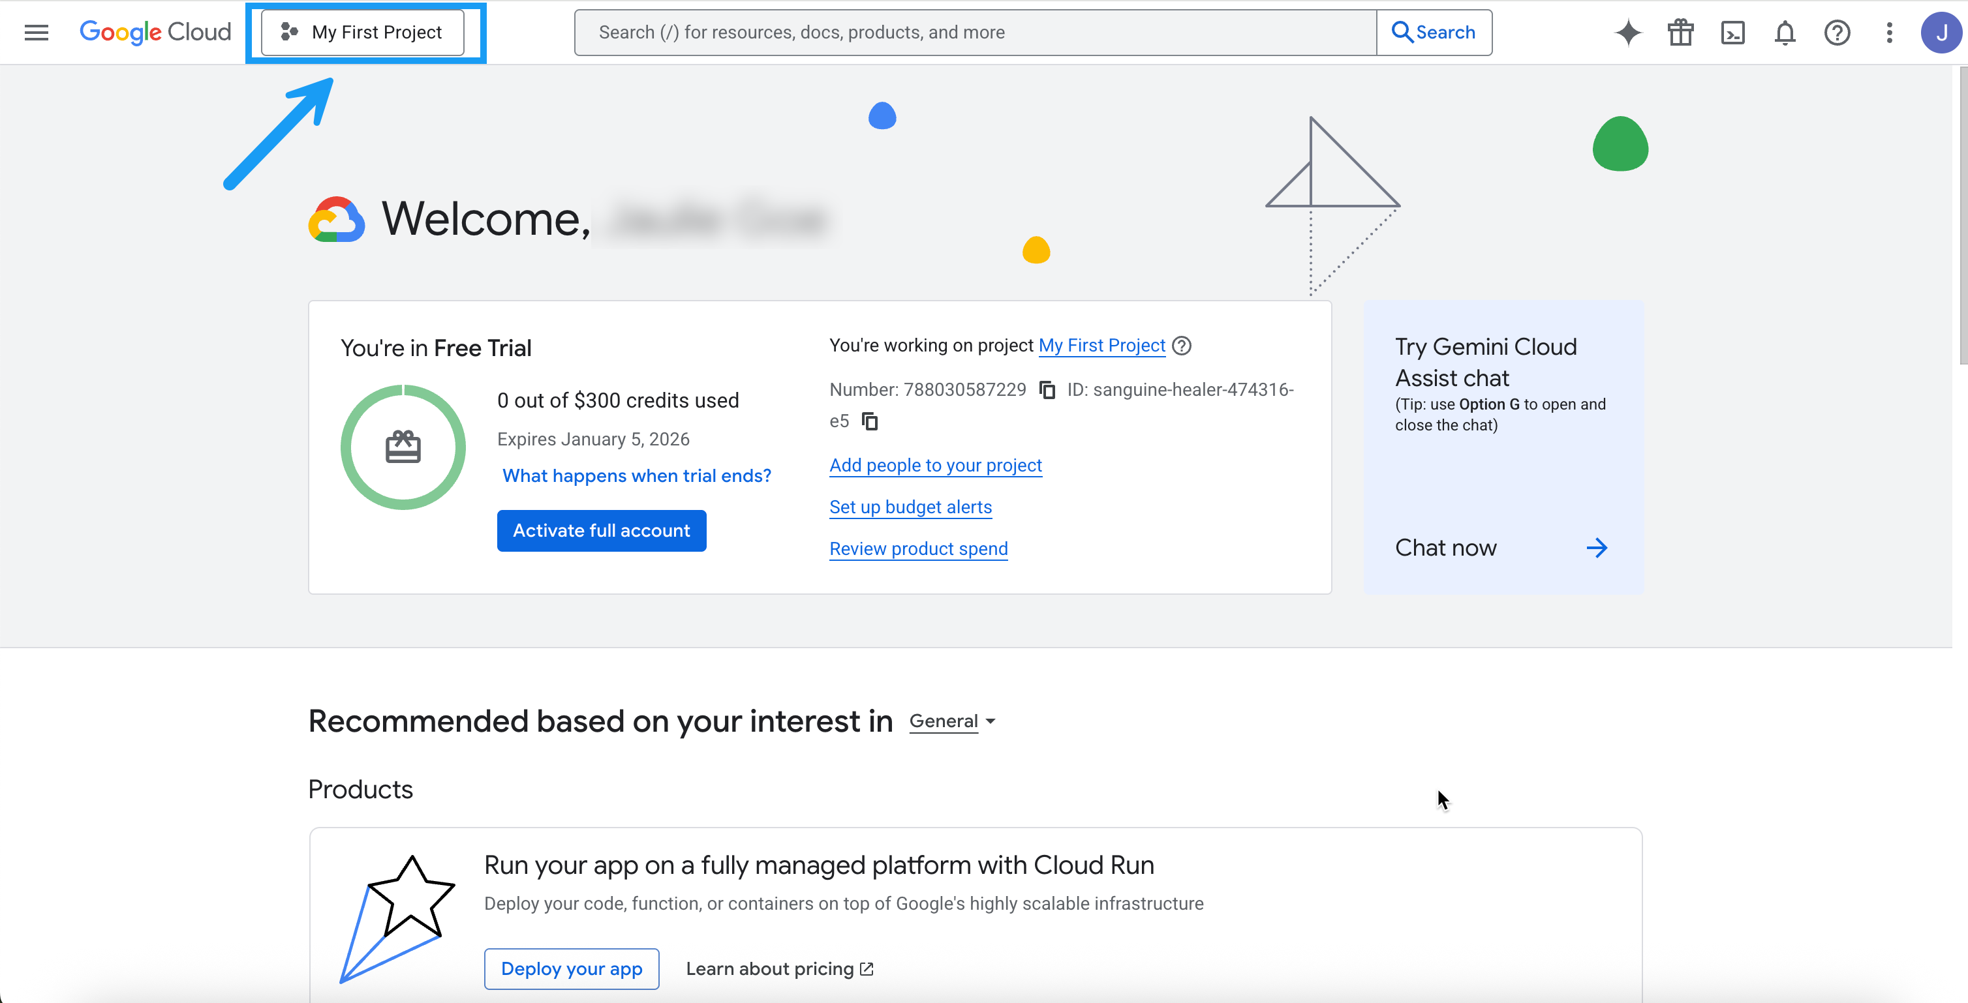Click the Search button
Screen dimensions: 1968x1003
coord(1433,32)
